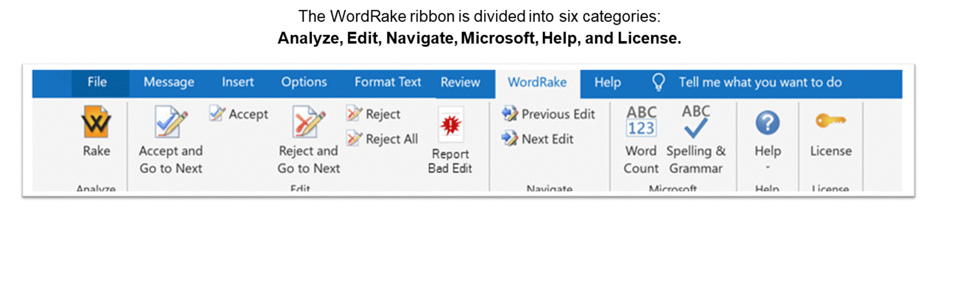This screenshot has width=956, height=299.
Task: Switch to the Insert tab
Action: [238, 82]
